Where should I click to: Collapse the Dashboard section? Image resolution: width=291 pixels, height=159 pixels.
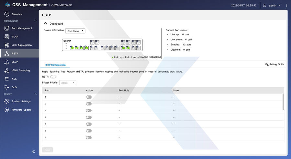point(46,24)
